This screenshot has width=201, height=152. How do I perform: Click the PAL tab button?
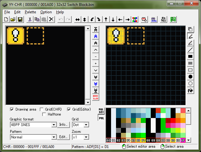pyautogui.click(x=101, y=118)
